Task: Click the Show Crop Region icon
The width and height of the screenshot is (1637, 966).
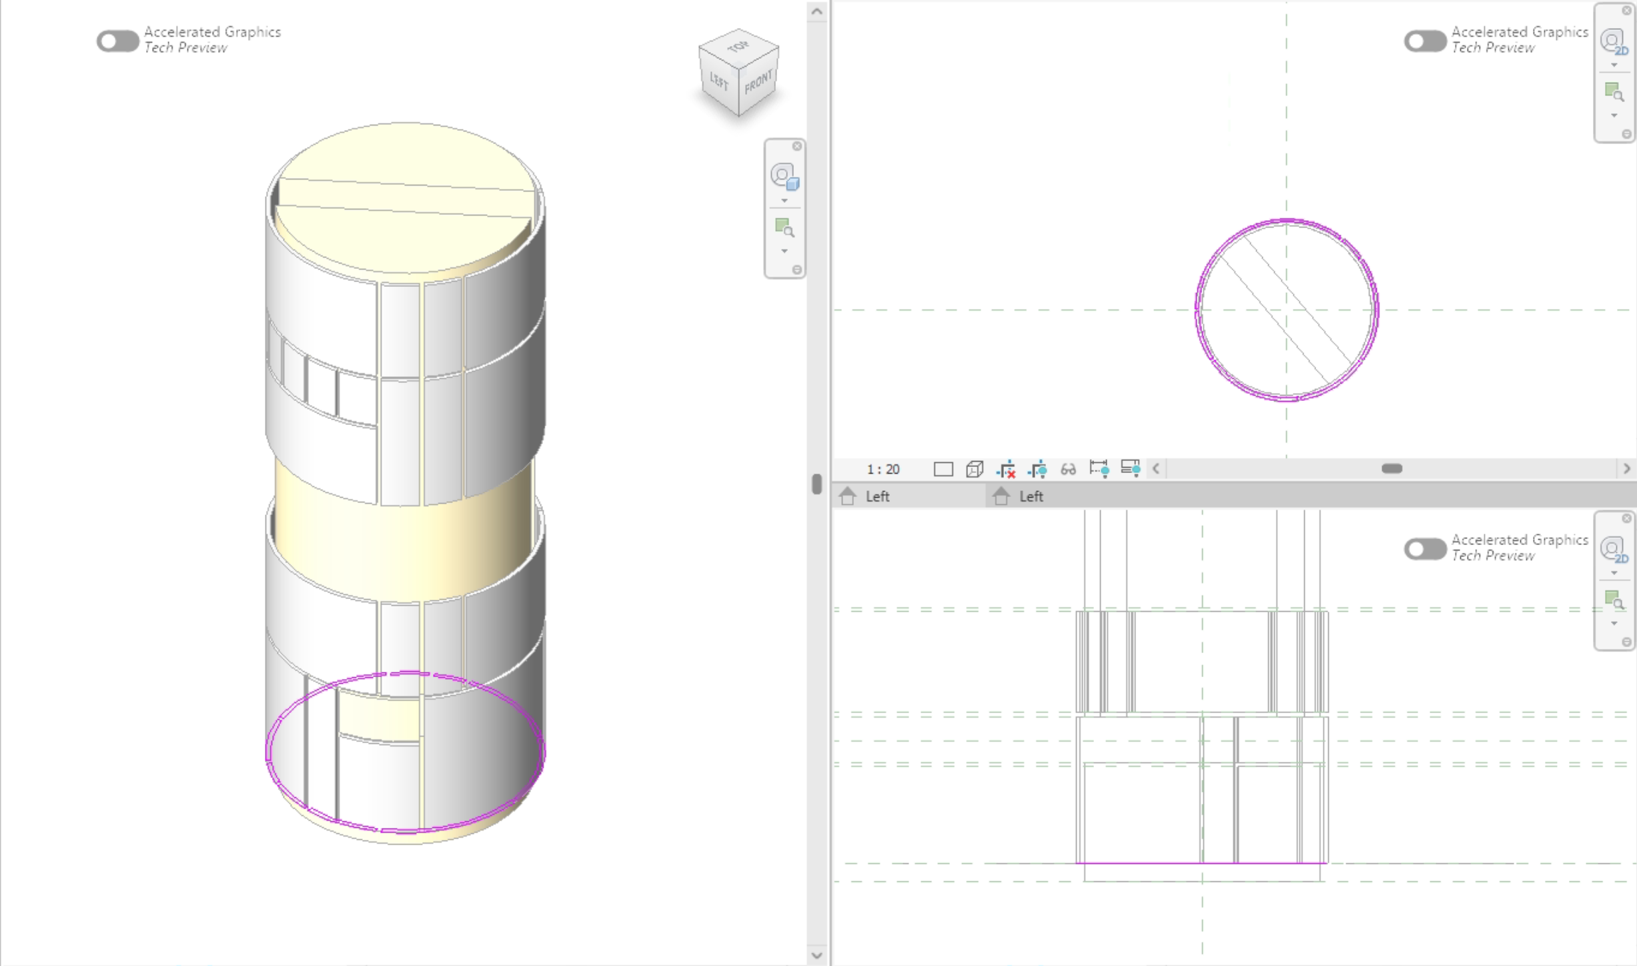Action: click(x=1037, y=469)
